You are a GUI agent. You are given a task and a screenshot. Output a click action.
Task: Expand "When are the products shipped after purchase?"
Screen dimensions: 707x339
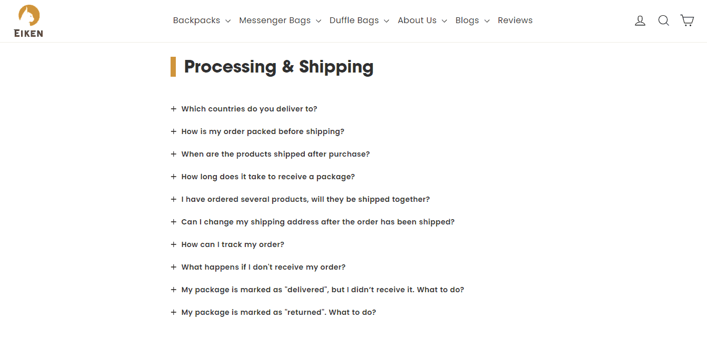click(275, 154)
